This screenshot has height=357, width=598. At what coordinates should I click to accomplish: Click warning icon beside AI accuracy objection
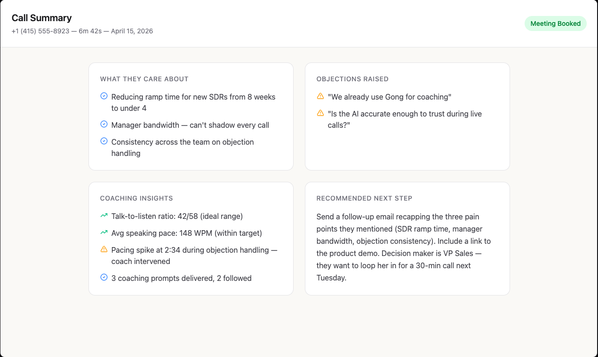pyautogui.click(x=320, y=113)
